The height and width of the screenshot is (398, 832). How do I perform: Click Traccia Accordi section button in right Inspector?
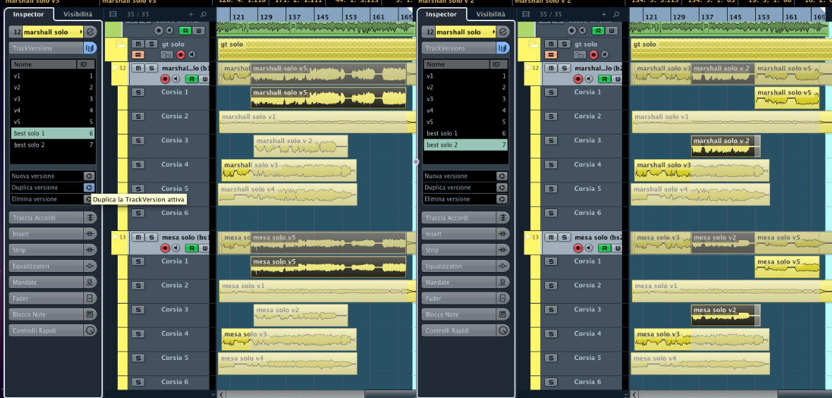tap(459, 218)
